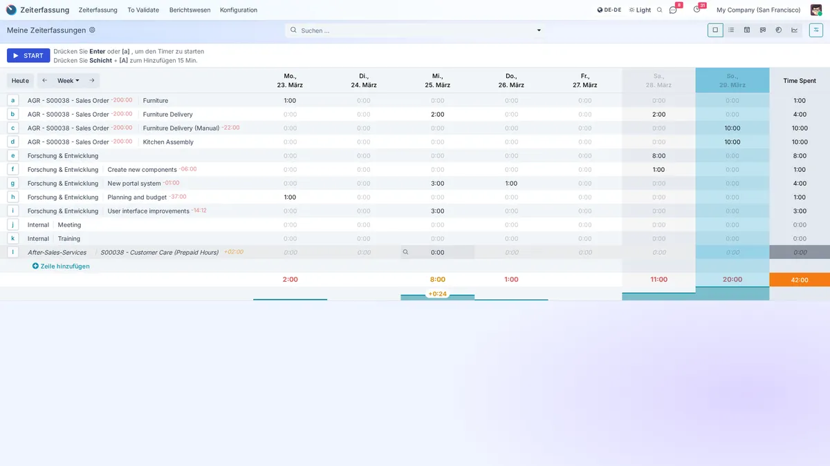Open the view settings panel icon

(x=816, y=30)
